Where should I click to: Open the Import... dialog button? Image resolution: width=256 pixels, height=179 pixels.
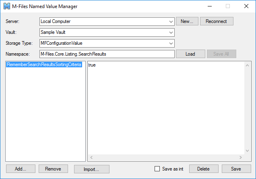click(92, 169)
